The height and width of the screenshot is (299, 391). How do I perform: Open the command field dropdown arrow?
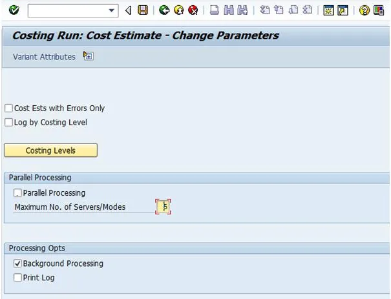point(111,11)
